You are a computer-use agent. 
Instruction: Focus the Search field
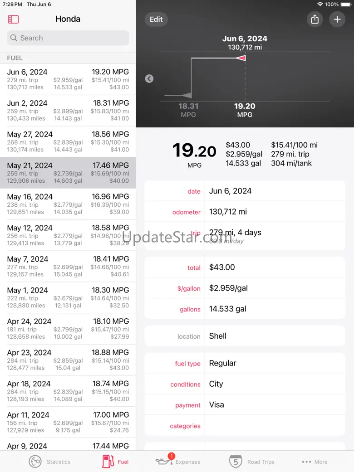pos(68,38)
